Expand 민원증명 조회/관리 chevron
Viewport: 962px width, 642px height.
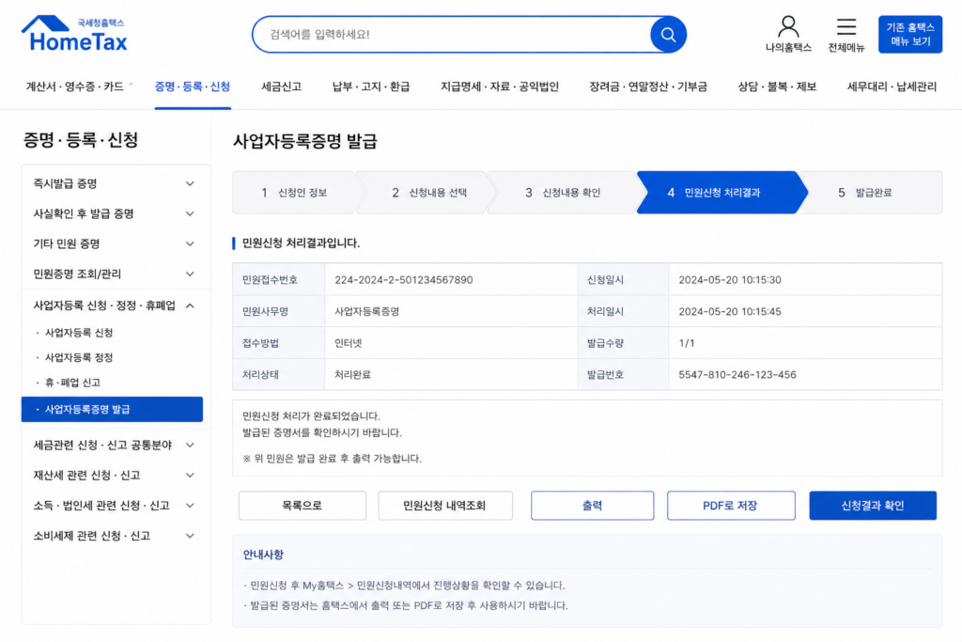[190, 274]
